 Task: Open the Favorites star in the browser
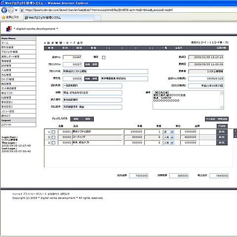click(3, 17)
